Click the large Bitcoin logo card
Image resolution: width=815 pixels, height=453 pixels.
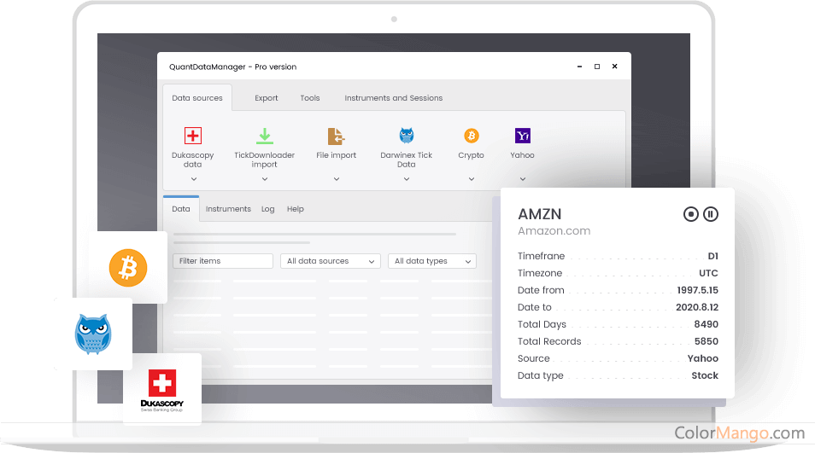tap(128, 268)
